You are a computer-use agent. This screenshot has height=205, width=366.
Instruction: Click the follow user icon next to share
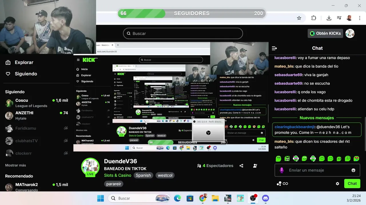(x=255, y=166)
